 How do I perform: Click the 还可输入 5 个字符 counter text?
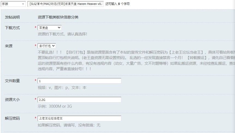[x=117, y=4]
